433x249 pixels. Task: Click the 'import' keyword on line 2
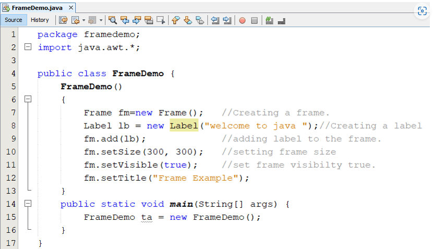pos(55,47)
